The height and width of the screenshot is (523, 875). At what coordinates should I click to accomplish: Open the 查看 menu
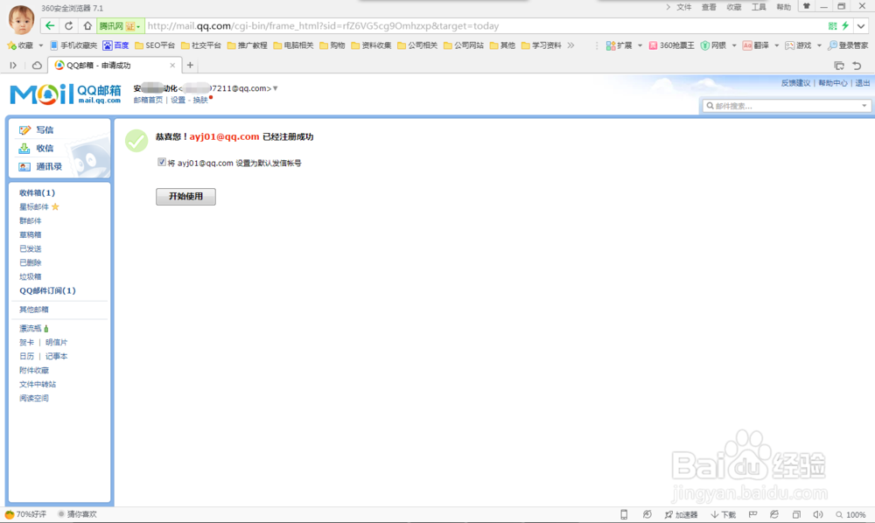[709, 7]
